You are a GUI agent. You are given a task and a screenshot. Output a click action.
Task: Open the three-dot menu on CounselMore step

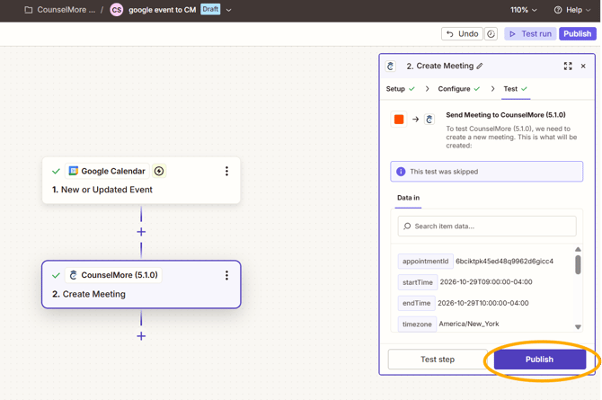click(227, 275)
